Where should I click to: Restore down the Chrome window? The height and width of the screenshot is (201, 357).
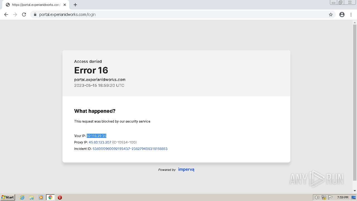[x=341, y=3]
